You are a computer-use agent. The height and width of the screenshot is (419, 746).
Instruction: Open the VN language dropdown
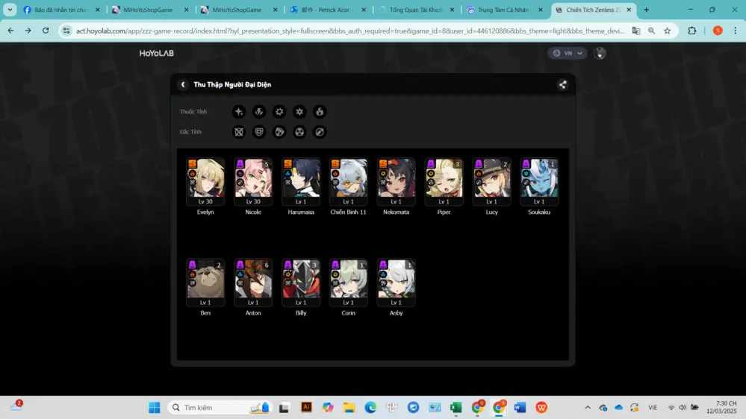pos(567,53)
